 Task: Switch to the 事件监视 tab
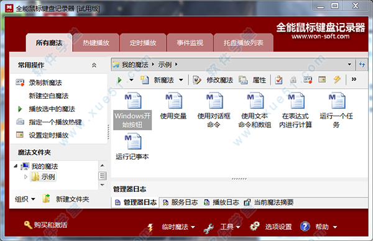tap(190, 43)
